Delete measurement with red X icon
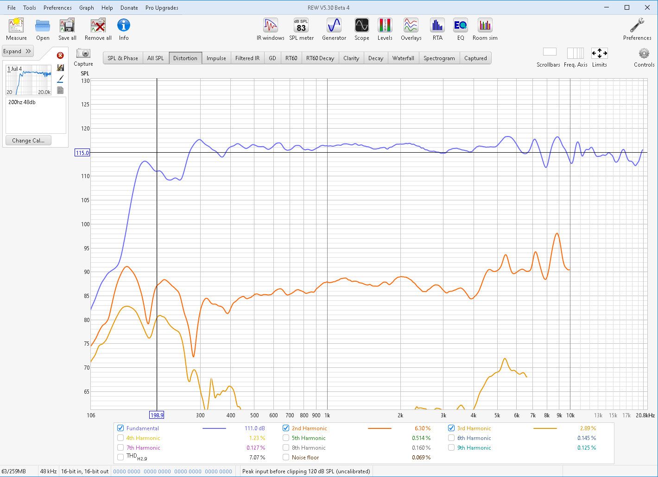The height and width of the screenshot is (477, 658). coord(60,56)
